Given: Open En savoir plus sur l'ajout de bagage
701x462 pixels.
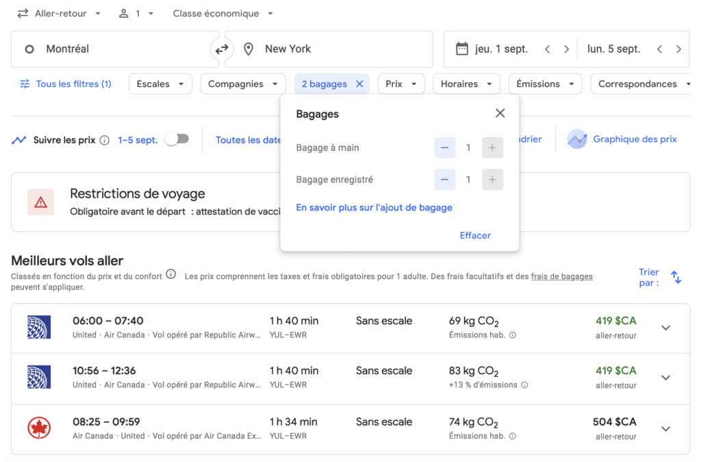Looking at the screenshot, I should 374,207.
